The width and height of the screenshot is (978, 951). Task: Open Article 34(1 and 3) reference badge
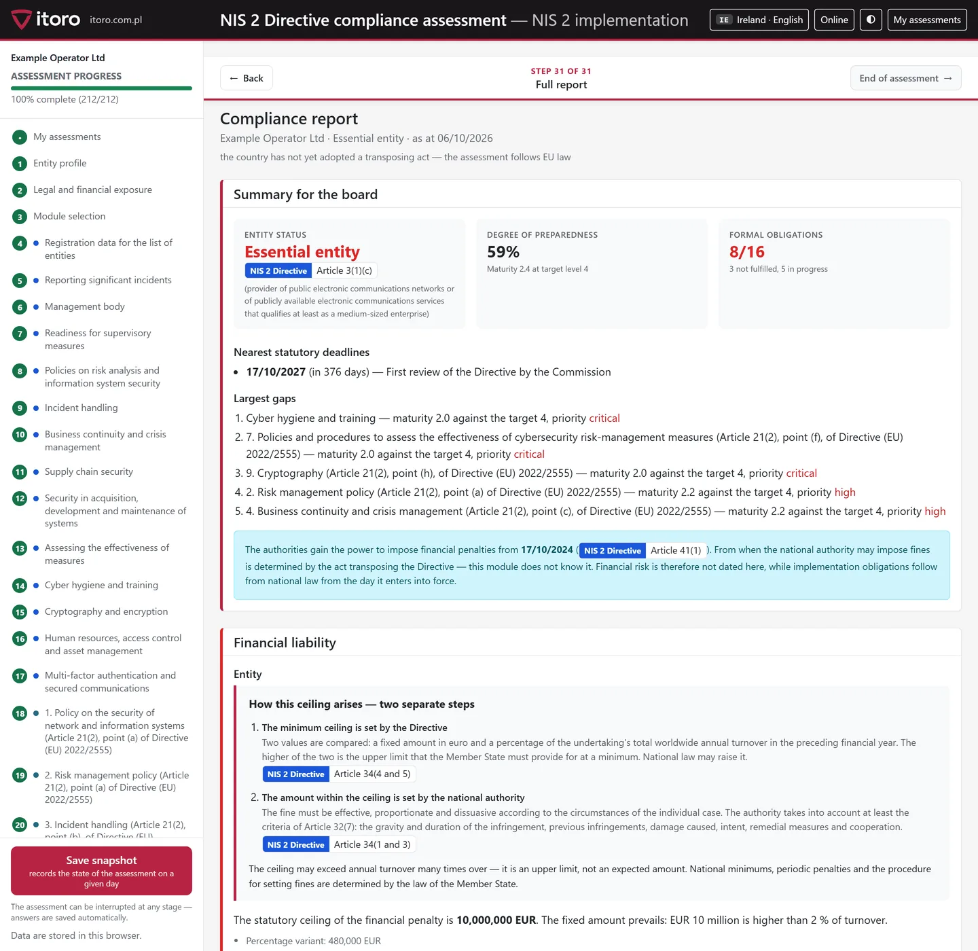pyautogui.click(x=339, y=844)
